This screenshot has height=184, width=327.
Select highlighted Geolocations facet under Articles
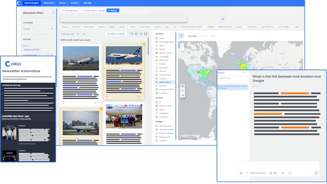[x=165, y=82]
